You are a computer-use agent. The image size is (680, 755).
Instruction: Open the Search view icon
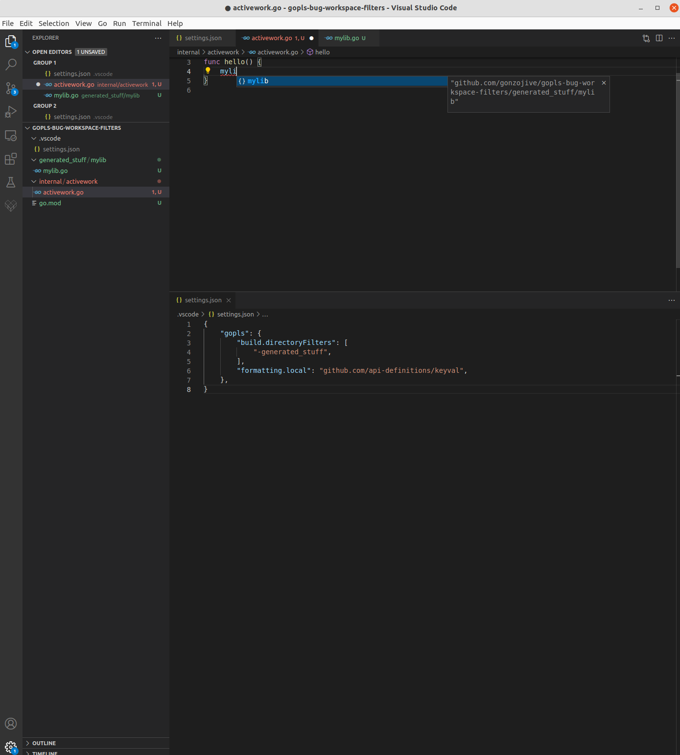11,65
